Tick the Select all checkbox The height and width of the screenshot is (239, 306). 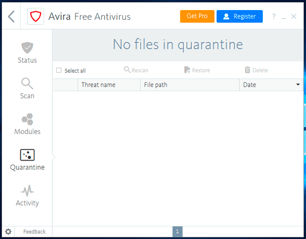[x=59, y=70]
